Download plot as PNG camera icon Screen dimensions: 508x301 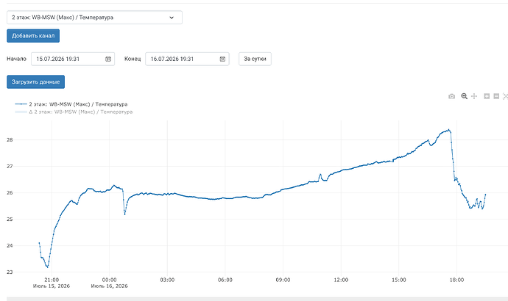tap(451, 96)
